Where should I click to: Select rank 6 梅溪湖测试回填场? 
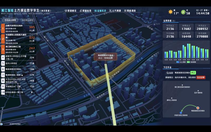19,69
